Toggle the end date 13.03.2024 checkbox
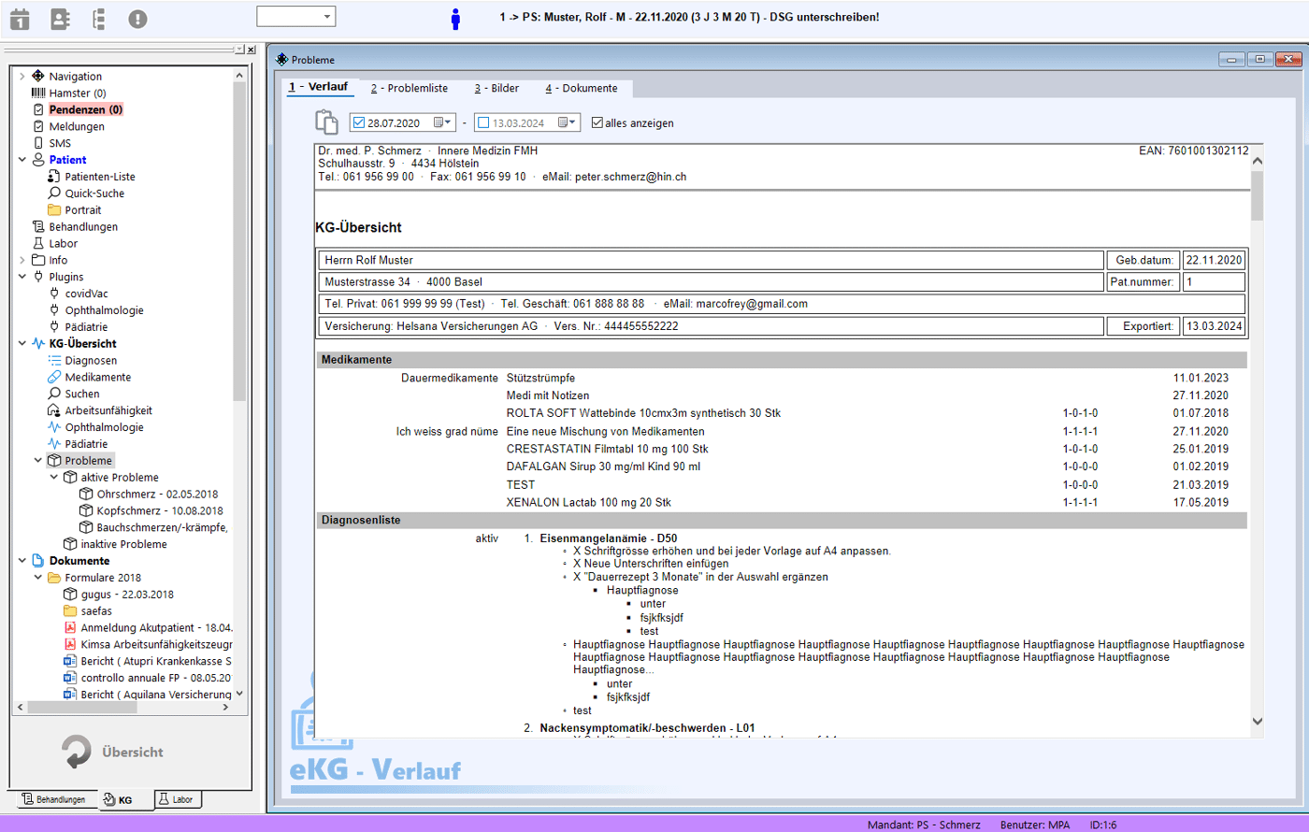This screenshot has height=832, width=1309. 483,122
